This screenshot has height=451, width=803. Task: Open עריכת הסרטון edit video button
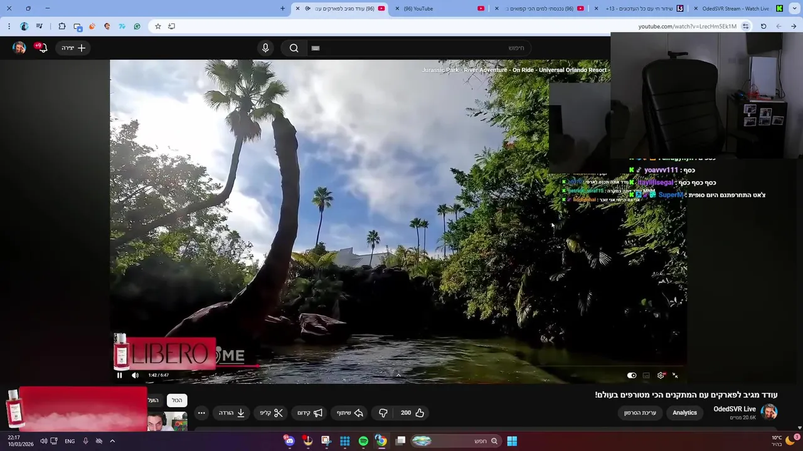640,413
